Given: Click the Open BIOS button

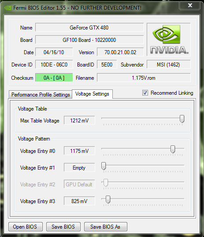Looking at the screenshot, I should tap(26, 226).
